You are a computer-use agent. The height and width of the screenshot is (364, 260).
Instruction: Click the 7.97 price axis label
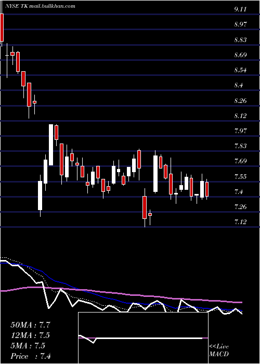240,131
